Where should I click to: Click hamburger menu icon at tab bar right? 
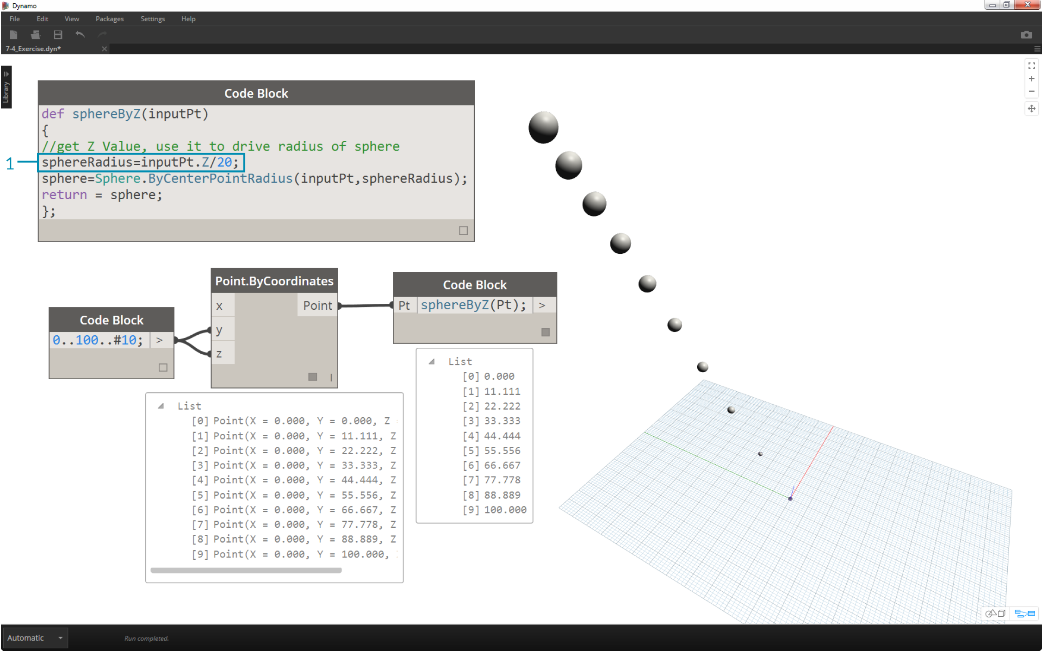point(1037,49)
